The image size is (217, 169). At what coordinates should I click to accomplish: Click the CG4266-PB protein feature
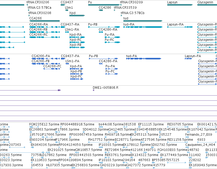[x=46, y=64]
